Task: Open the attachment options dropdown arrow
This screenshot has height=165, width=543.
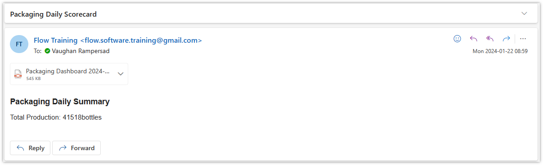Action: (x=121, y=74)
